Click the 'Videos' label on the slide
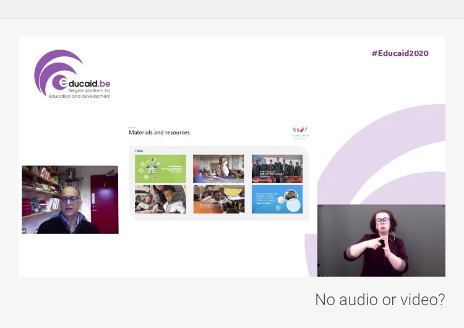The image size is (464, 328). (139, 150)
